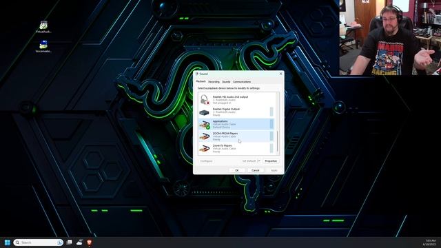Image resolution: width=441 pixels, height=248 pixels.
Task: Confirm the dialog with OK
Action: point(237,170)
